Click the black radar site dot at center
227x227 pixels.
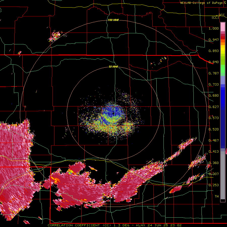click(x=114, y=114)
